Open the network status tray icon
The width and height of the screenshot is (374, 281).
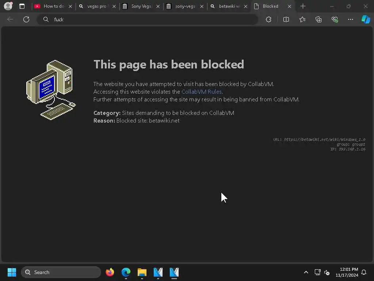point(317,272)
